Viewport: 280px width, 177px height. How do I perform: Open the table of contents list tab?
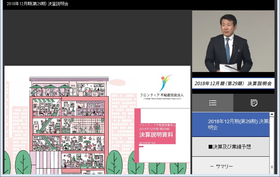pos(212,103)
